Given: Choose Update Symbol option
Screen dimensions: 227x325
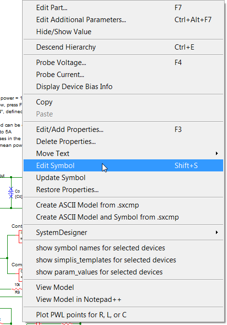Looking at the screenshot, I should (123, 178).
